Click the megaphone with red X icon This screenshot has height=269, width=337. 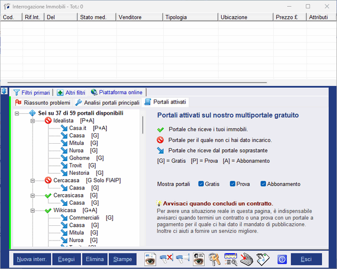pyautogui.click(x=167, y=259)
